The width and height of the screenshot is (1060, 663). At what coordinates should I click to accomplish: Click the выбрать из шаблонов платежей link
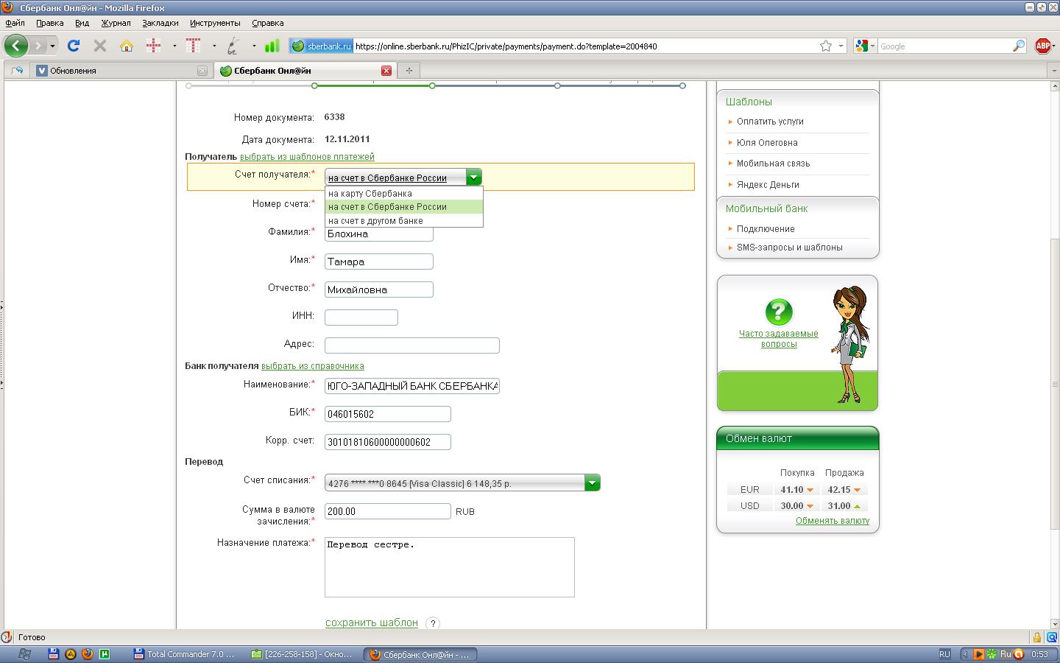coord(307,157)
